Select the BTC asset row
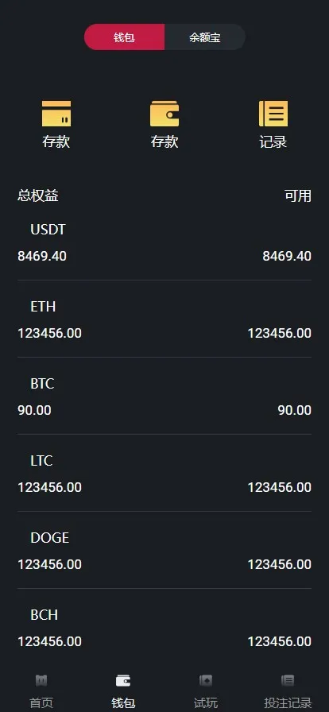 [x=164, y=397]
